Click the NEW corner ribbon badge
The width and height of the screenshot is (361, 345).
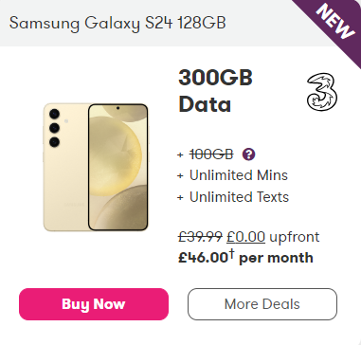point(335,21)
